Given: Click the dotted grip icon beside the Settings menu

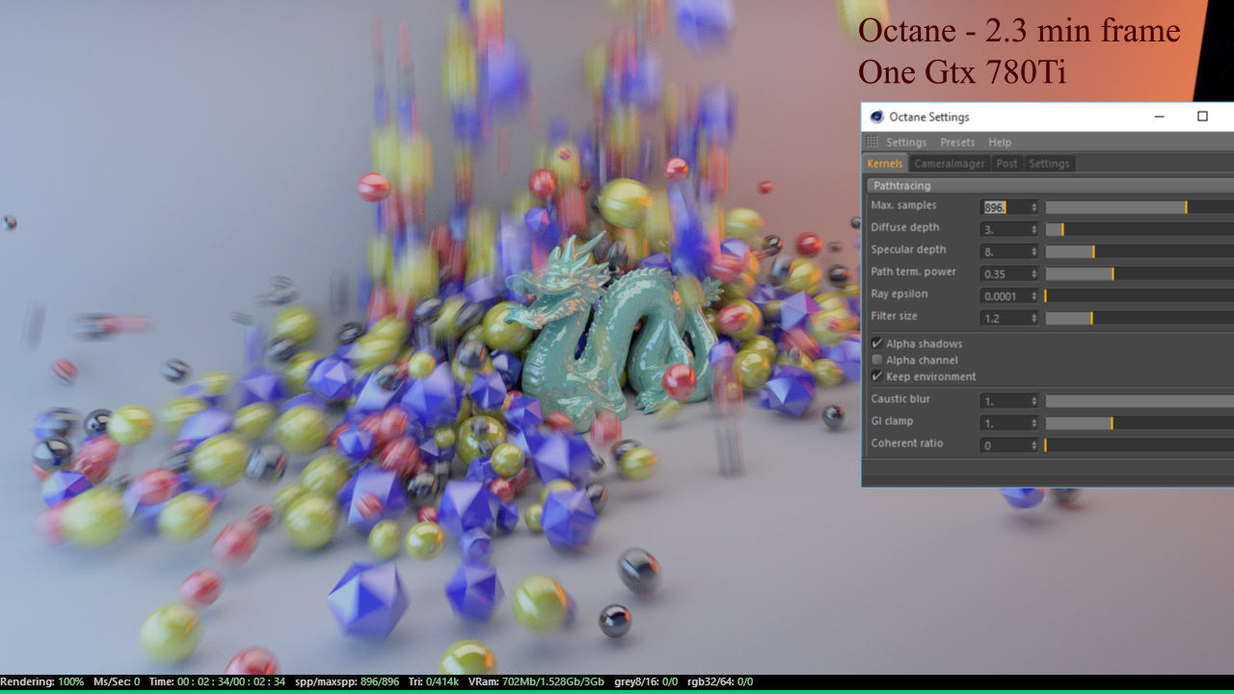Looking at the screenshot, I should pos(872,142).
